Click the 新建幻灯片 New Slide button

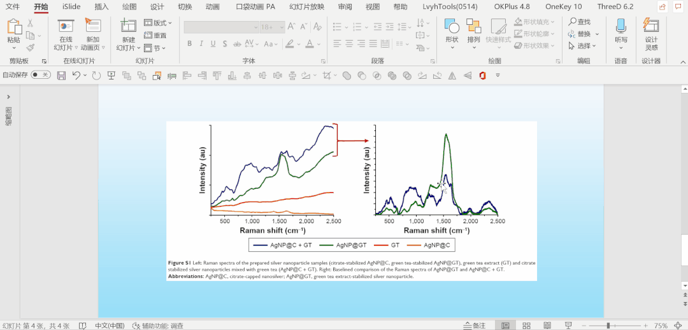pos(128,34)
